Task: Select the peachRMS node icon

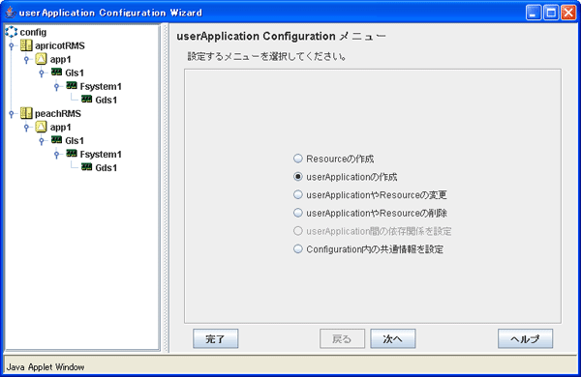Action: (x=26, y=113)
